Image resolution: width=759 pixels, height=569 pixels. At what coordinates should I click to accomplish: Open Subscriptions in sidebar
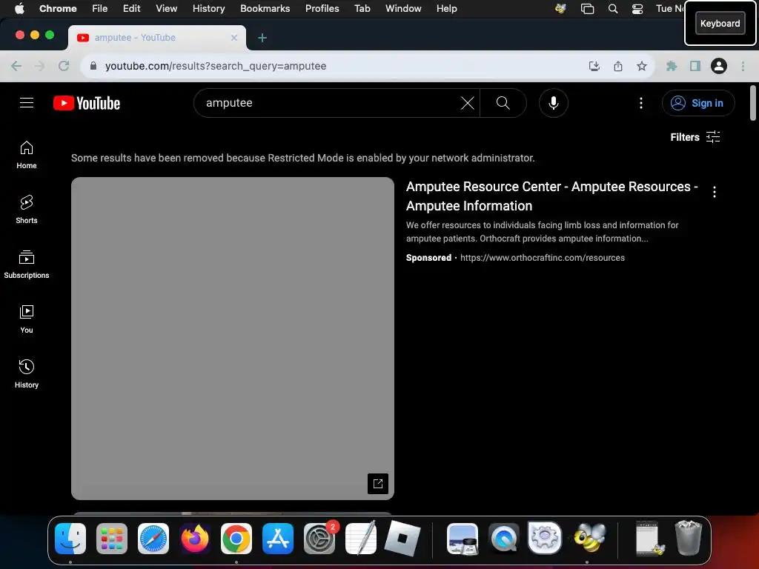[x=27, y=264]
